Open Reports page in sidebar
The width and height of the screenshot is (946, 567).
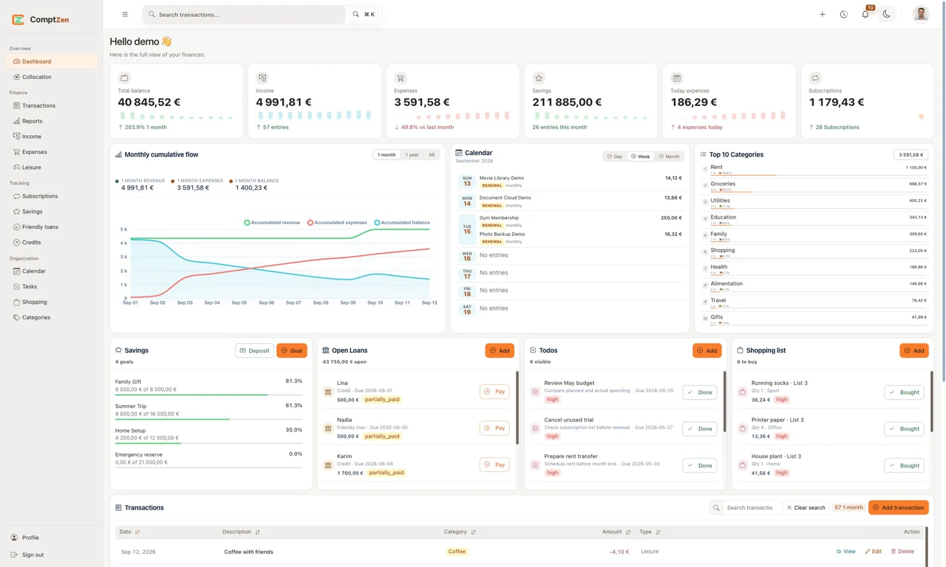51,121
